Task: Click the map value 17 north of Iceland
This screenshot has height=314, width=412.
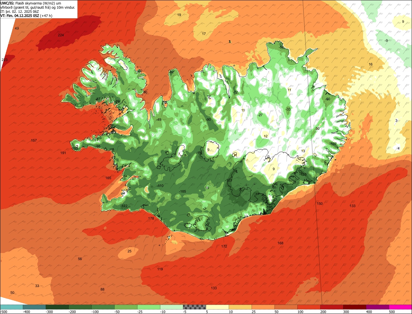Action: click(x=204, y=34)
